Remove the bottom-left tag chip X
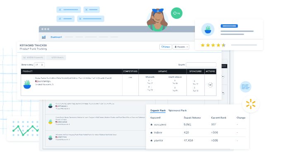 pyautogui.click(x=60, y=19)
